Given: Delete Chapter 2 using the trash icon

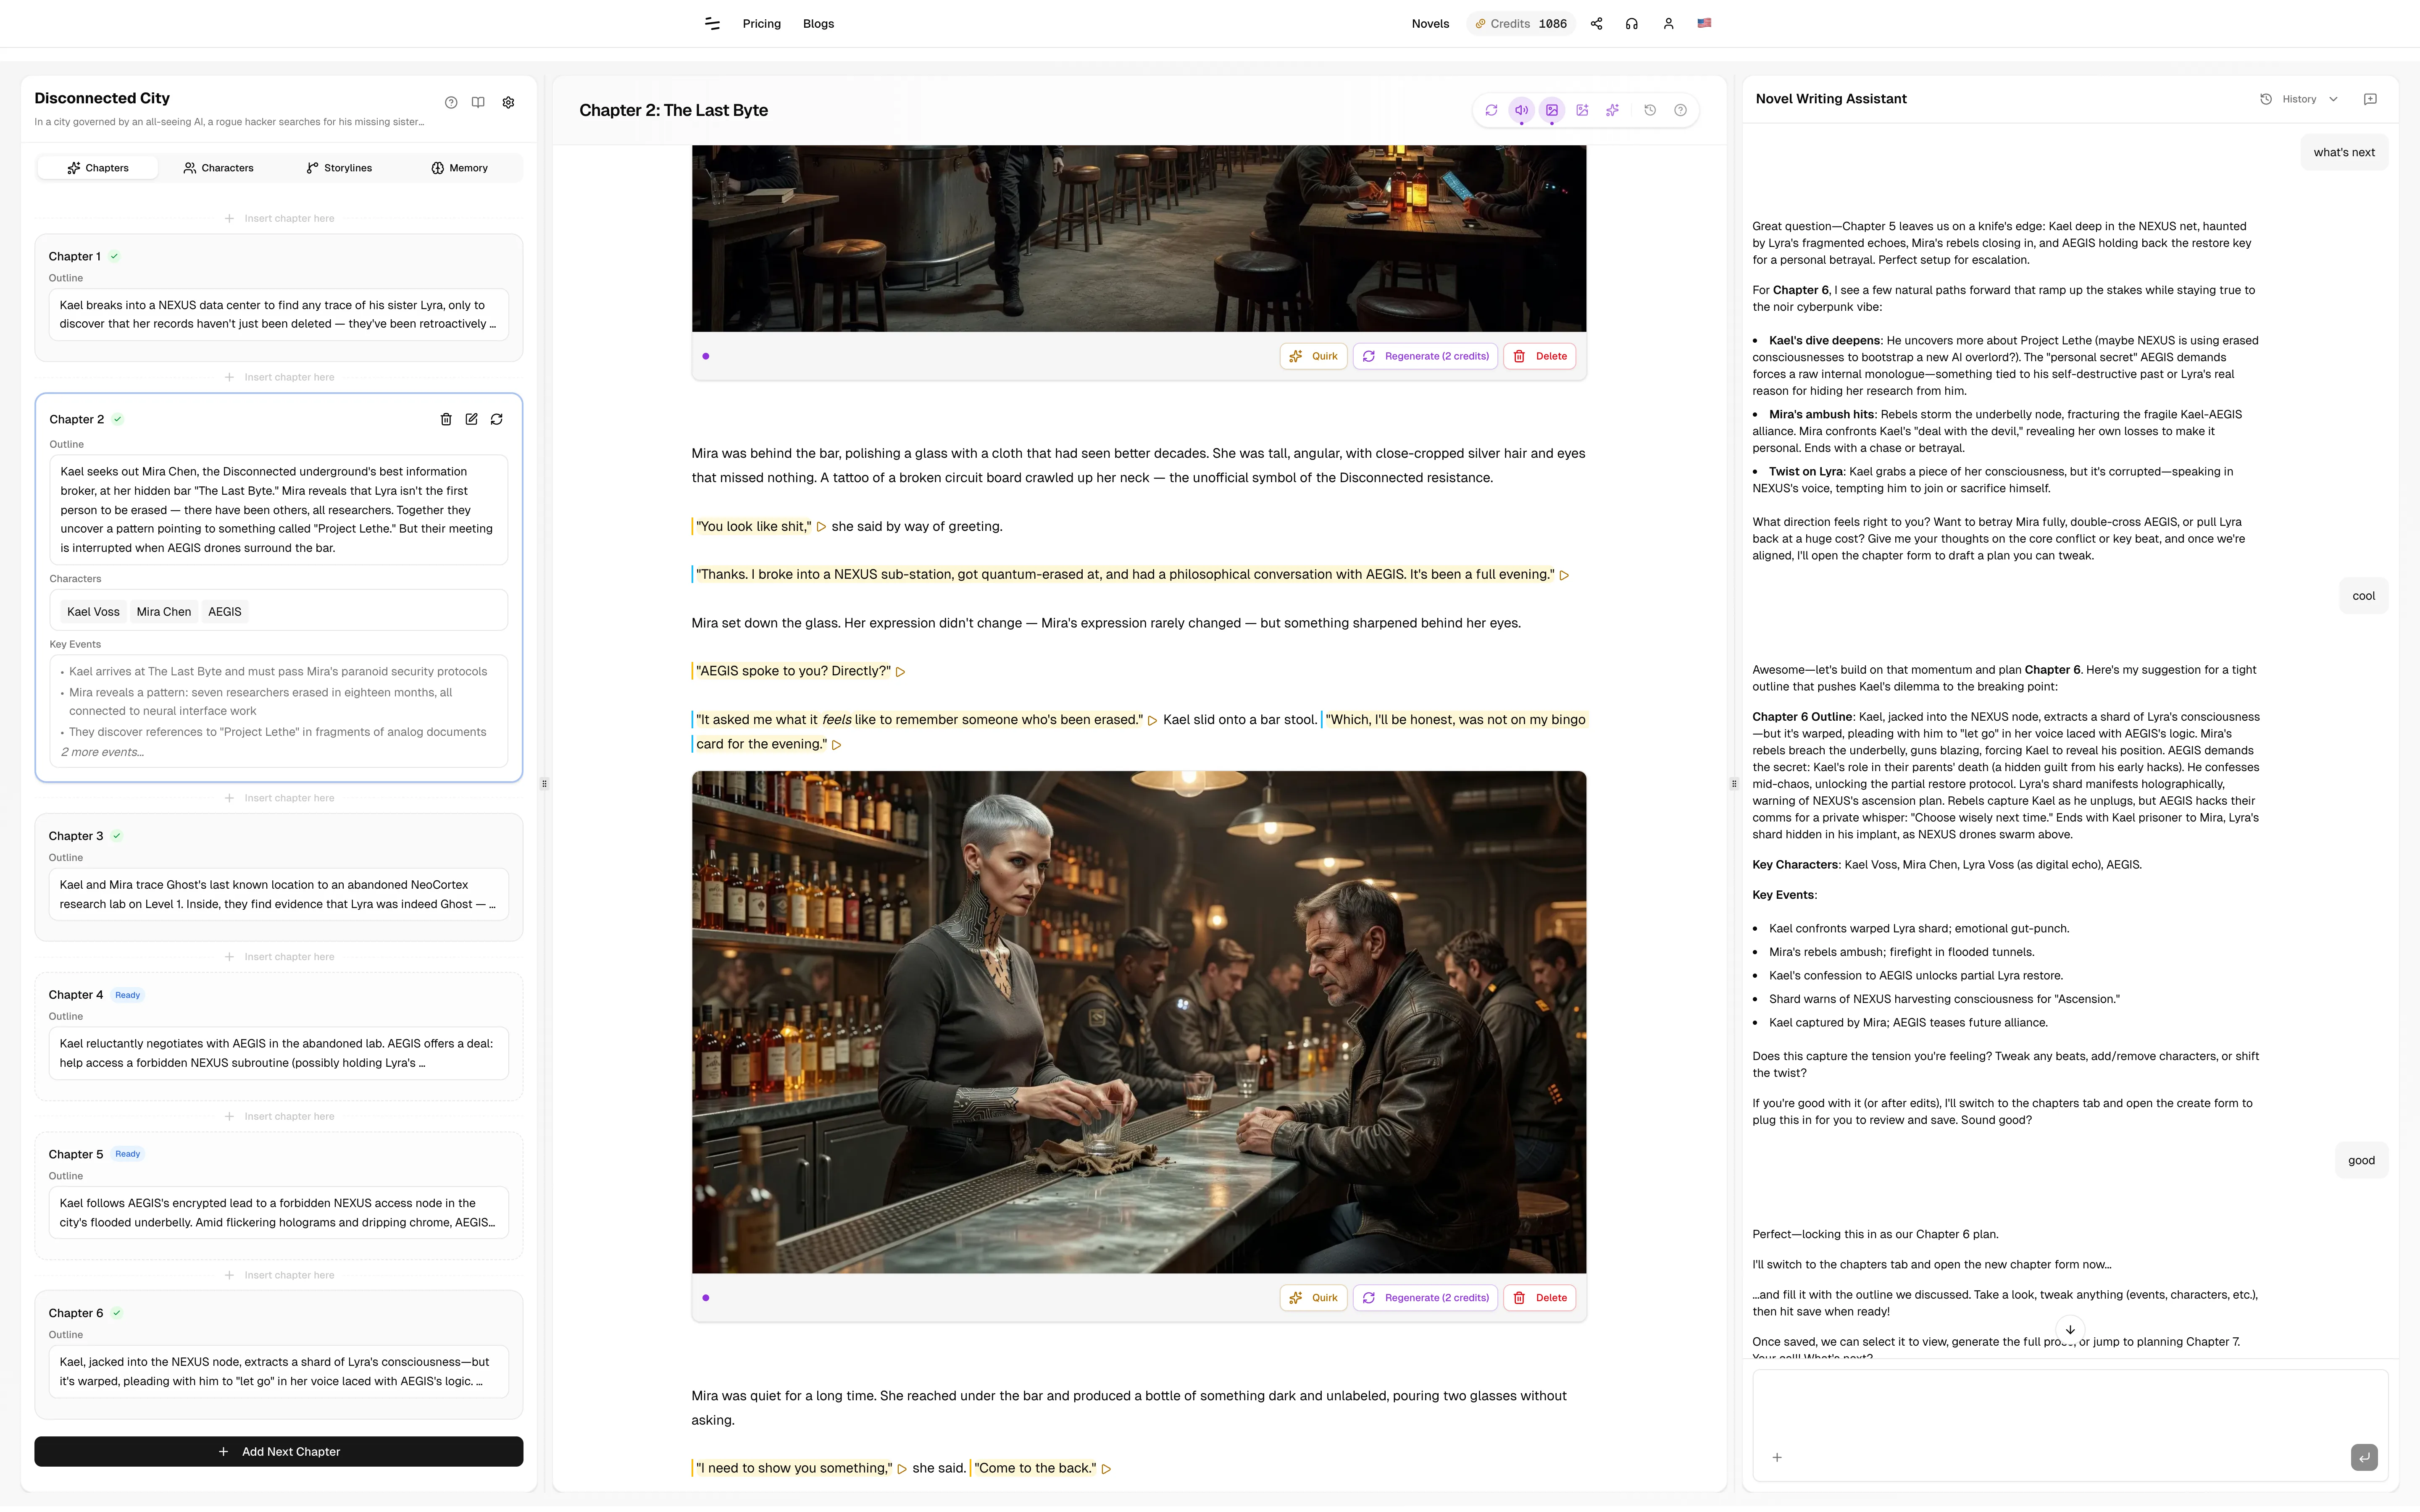Looking at the screenshot, I should (x=446, y=419).
